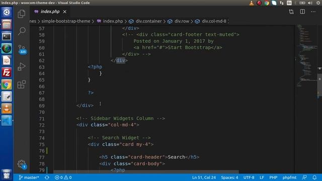The image size is (322, 181).
Task: Click the "card my-4" class string
Action: coord(135,144)
